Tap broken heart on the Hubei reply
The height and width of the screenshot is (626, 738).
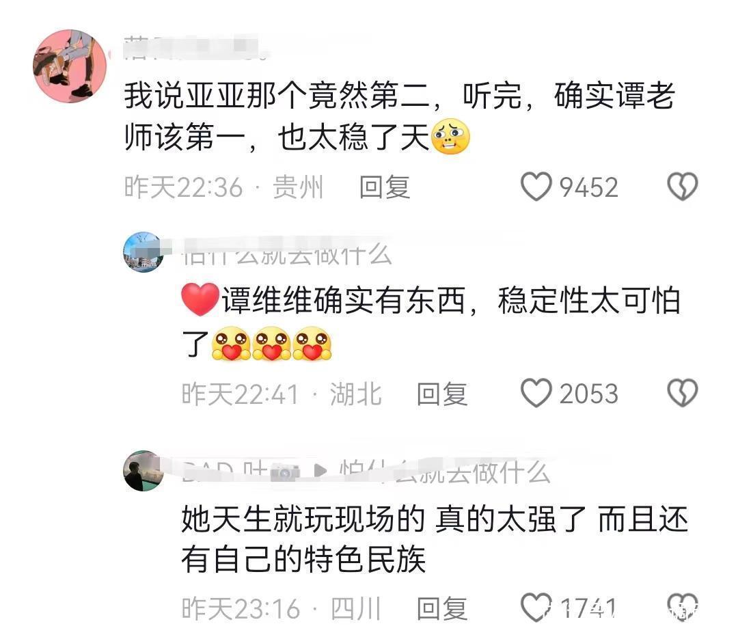683,393
